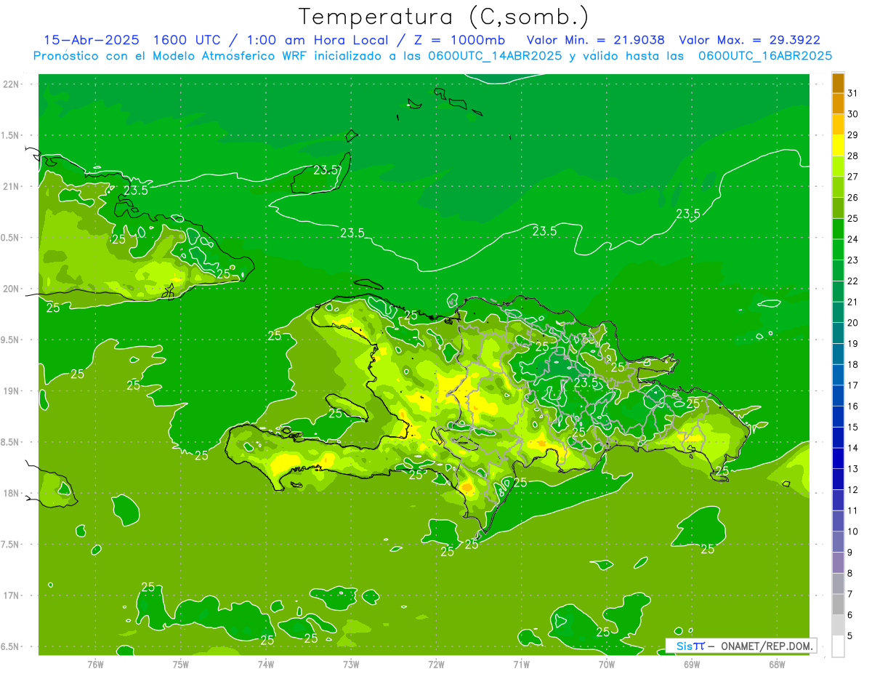Click the "Valor Min. = 21.9038" readout
This screenshot has width=872, height=674.
click(x=595, y=40)
